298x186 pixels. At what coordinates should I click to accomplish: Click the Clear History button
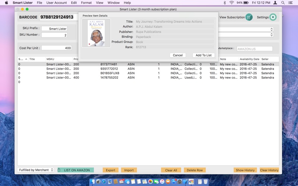click(x=269, y=170)
